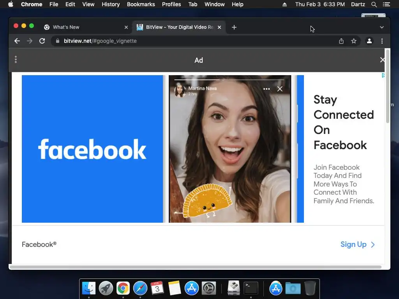Open Spotlight search magnifier
399x299 pixels.
(374, 4)
